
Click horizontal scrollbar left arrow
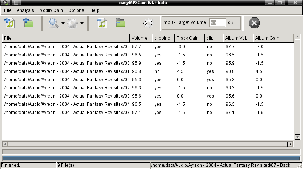[x=5, y=144]
